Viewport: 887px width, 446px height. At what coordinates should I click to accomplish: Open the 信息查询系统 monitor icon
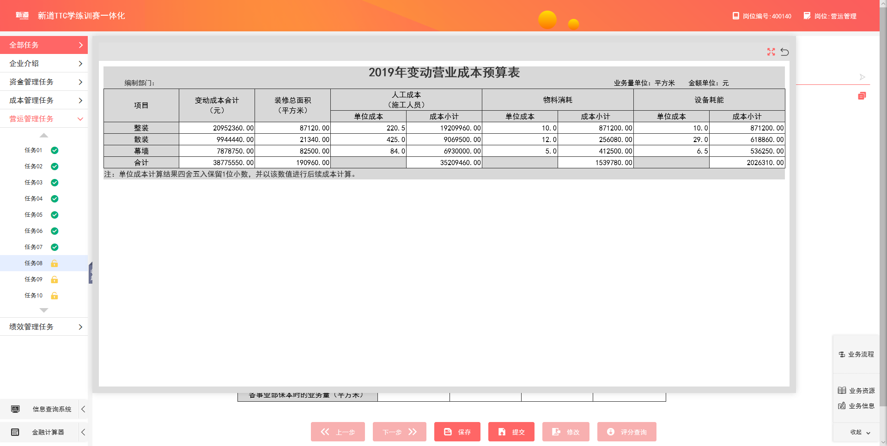pos(15,409)
